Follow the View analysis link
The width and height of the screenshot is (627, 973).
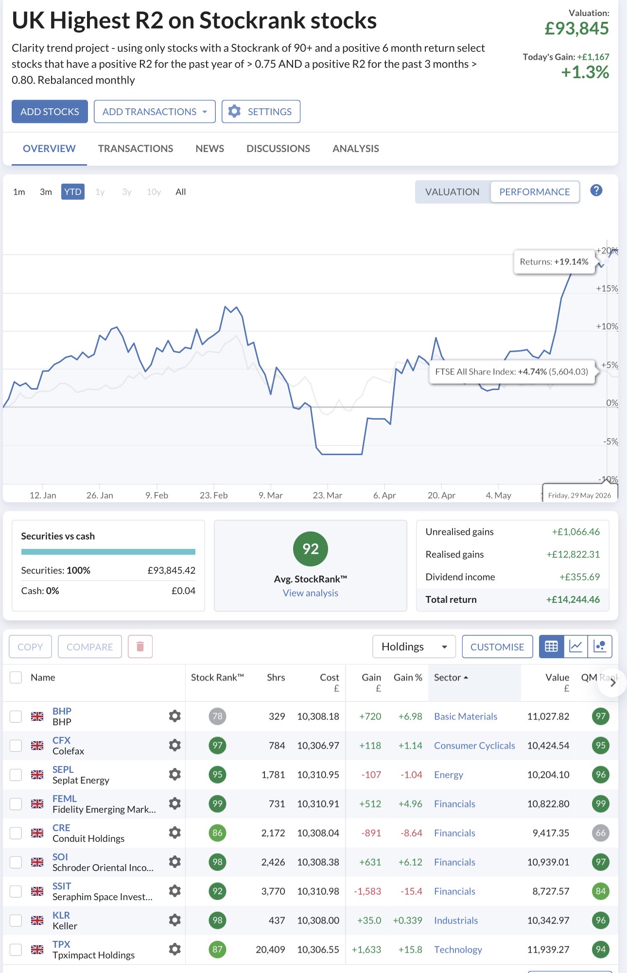311,593
